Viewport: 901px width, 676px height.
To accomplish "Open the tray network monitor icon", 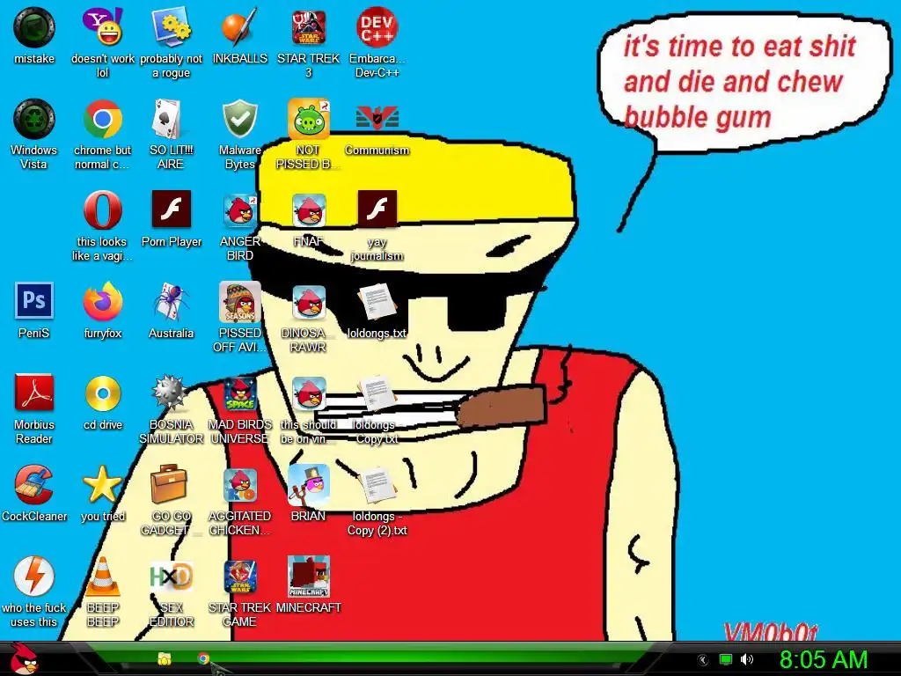I will click(726, 659).
